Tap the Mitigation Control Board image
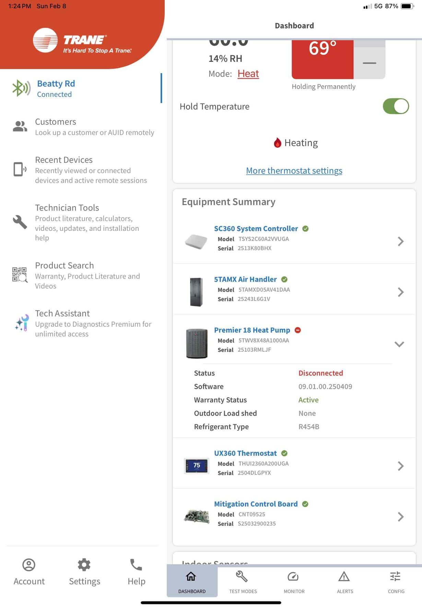The image size is (422, 608). click(x=197, y=517)
